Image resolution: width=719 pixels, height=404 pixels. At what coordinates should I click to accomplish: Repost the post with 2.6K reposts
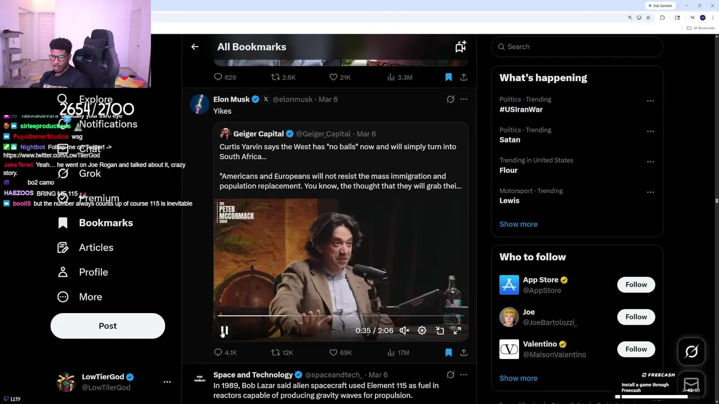(x=283, y=77)
